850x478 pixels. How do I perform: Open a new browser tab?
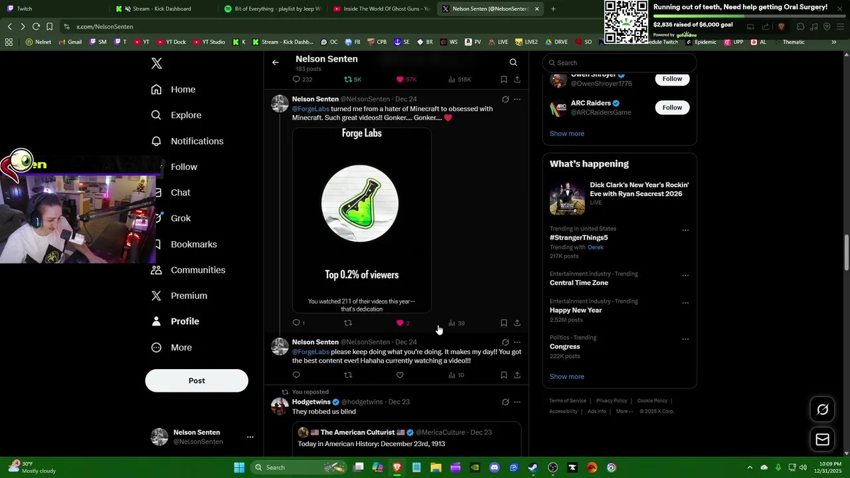(553, 9)
